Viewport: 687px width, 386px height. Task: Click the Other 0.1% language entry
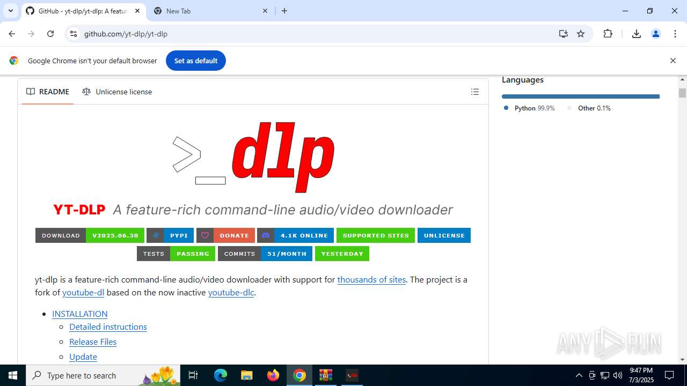[589, 108]
